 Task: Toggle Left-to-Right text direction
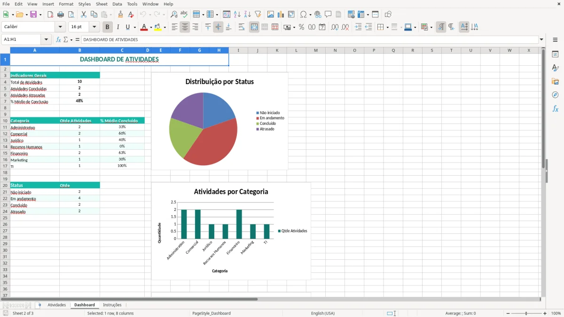pos(441,27)
